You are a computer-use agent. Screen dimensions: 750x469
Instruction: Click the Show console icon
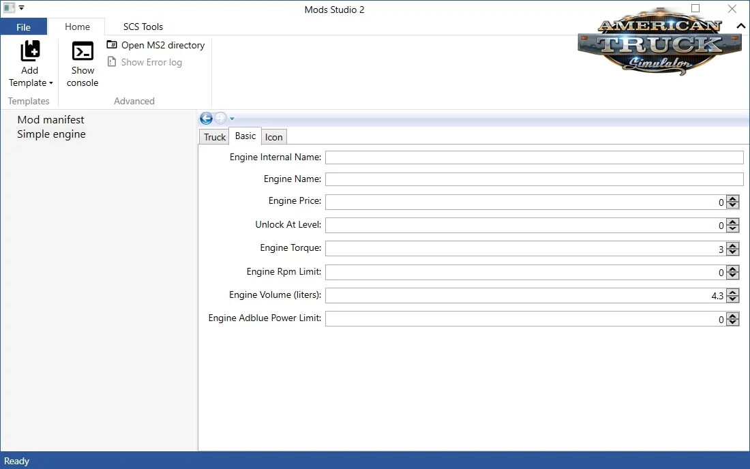click(x=82, y=52)
